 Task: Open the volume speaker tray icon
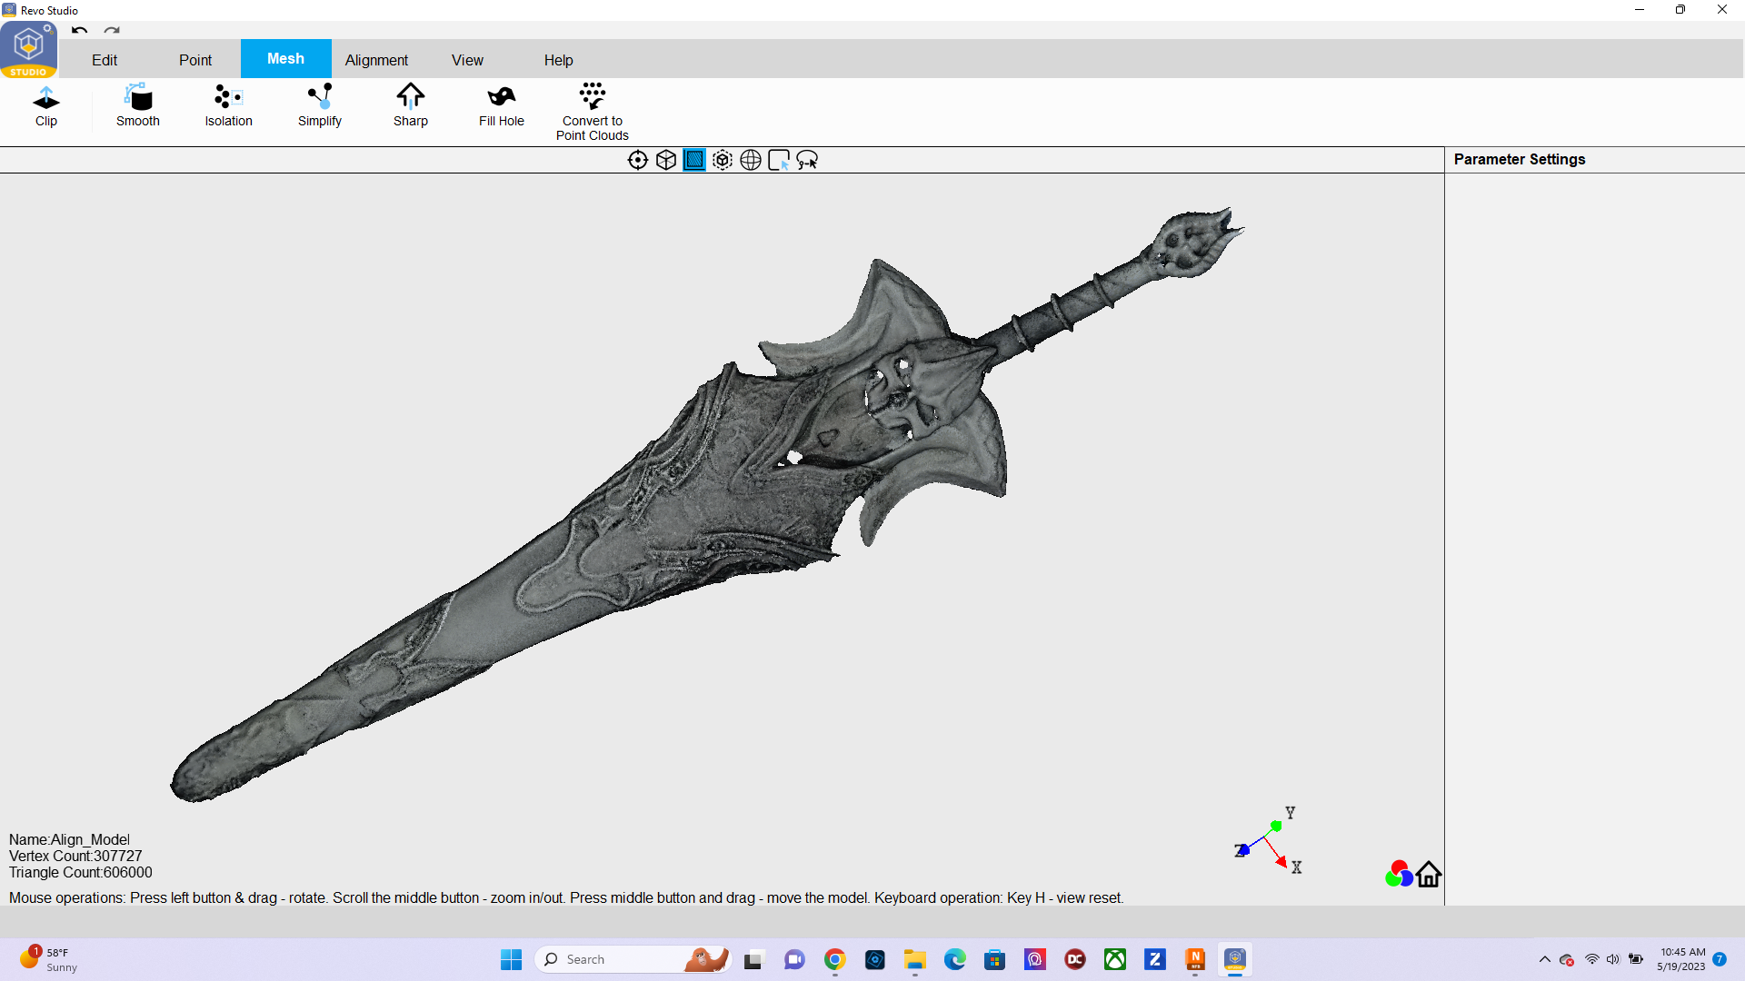pyautogui.click(x=1613, y=959)
